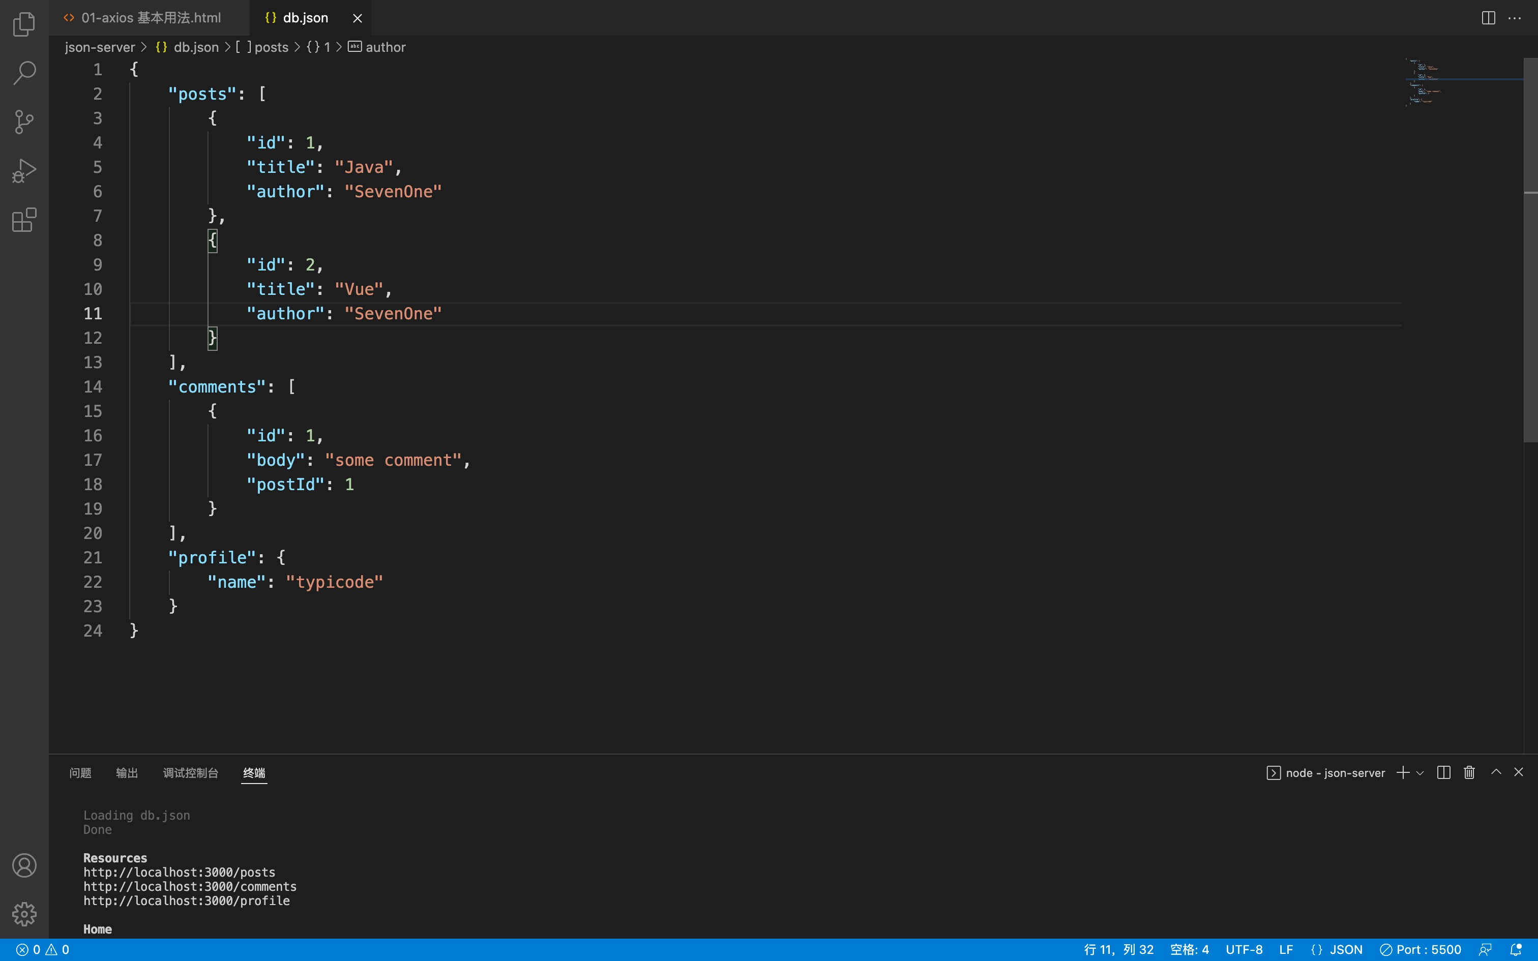Click the minimap code overview

[x=1424, y=82]
